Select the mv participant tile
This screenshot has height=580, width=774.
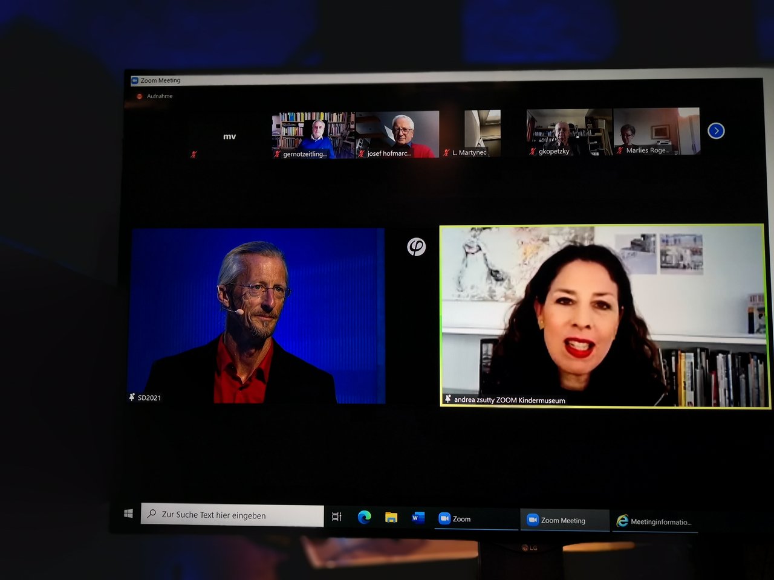tap(229, 137)
